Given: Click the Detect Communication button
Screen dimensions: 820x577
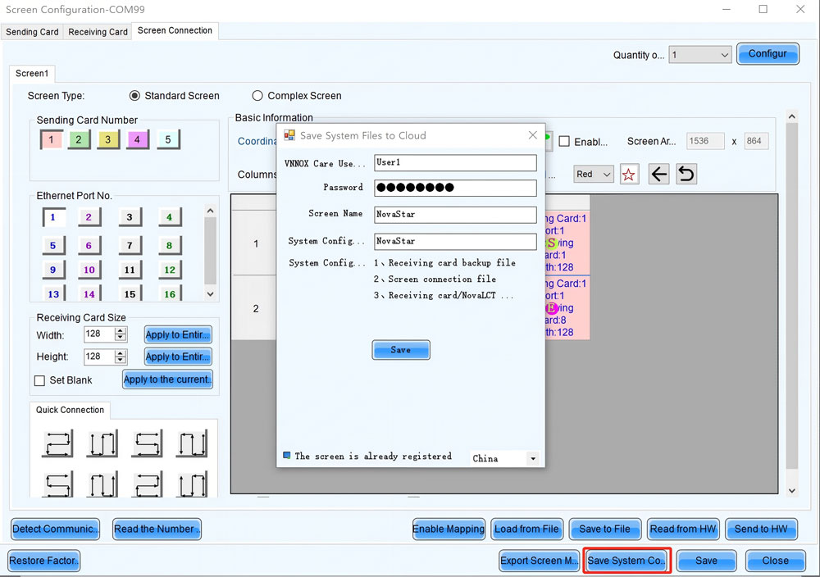Looking at the screenshot, I should pyautogui.click(x=55, y=529).
